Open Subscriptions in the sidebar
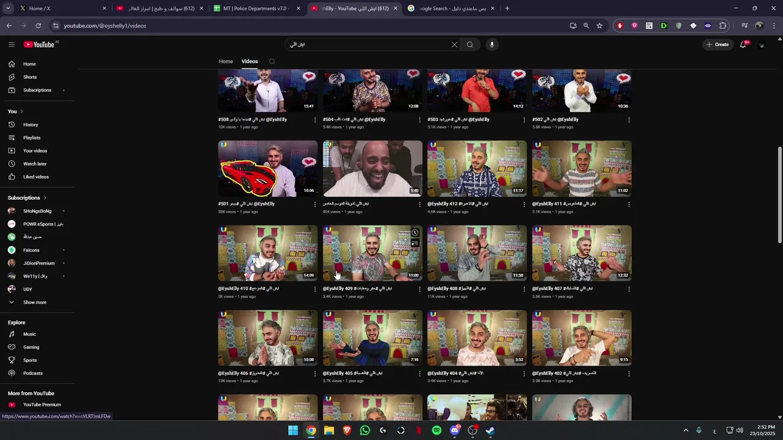 point(37,90)
